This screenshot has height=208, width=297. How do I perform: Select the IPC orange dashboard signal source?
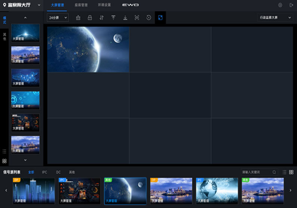coord(80,191)
